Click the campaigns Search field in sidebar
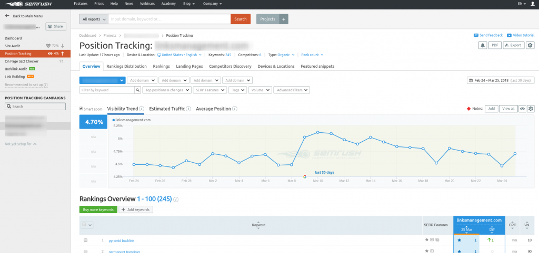Screen dimensions: 539x253 (35, 107)
